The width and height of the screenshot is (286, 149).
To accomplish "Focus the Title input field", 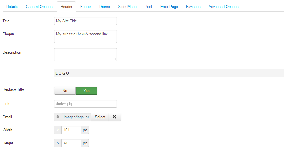I will tap(85, 21).
